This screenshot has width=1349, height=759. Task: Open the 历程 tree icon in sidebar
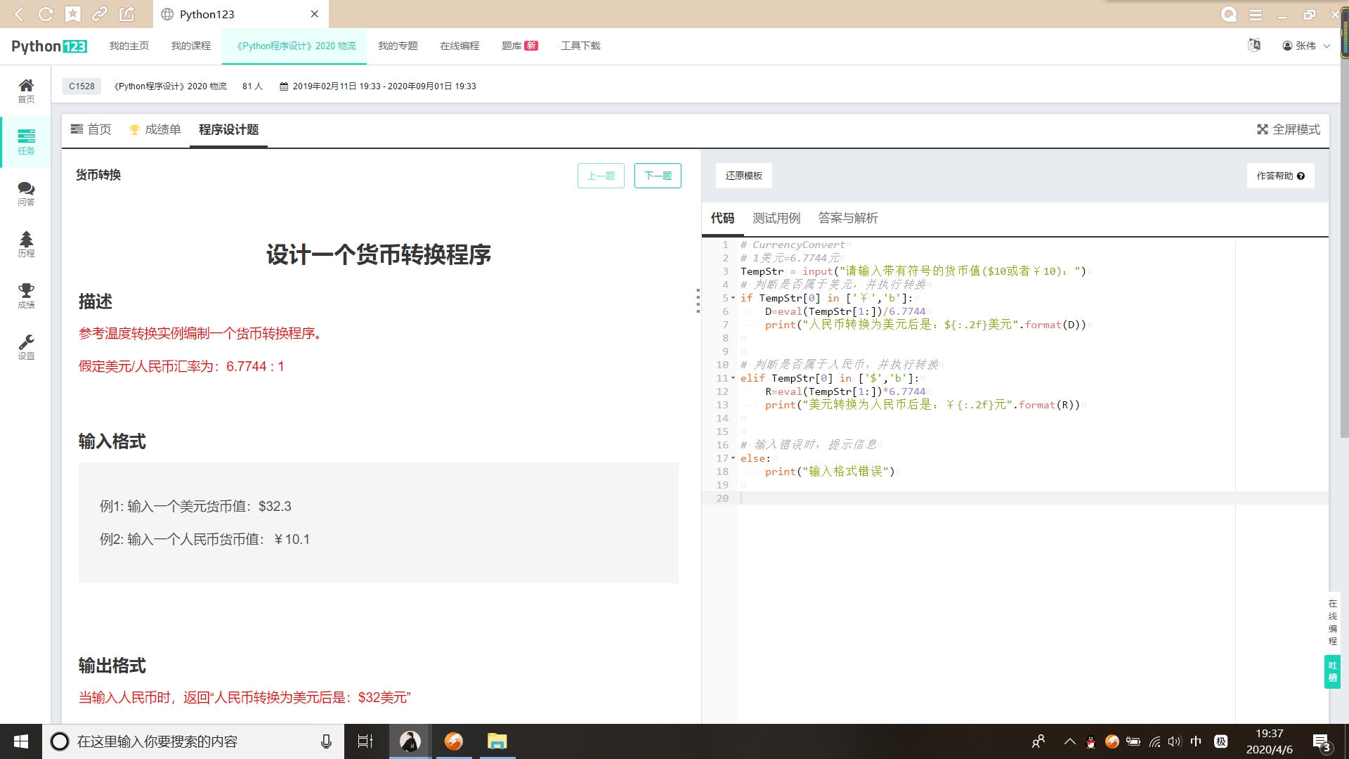pyautogui.click(x=26, y=244)
